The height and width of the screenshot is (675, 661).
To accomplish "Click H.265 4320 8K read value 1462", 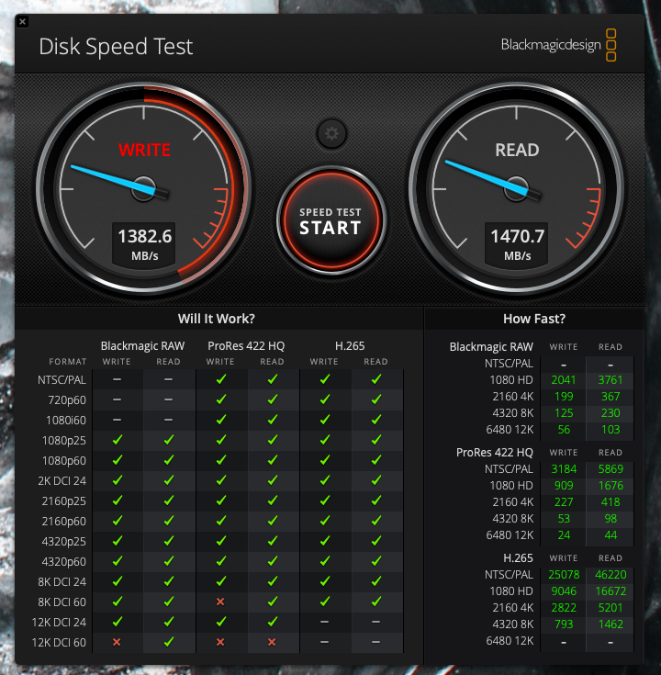I will point(611,624).
